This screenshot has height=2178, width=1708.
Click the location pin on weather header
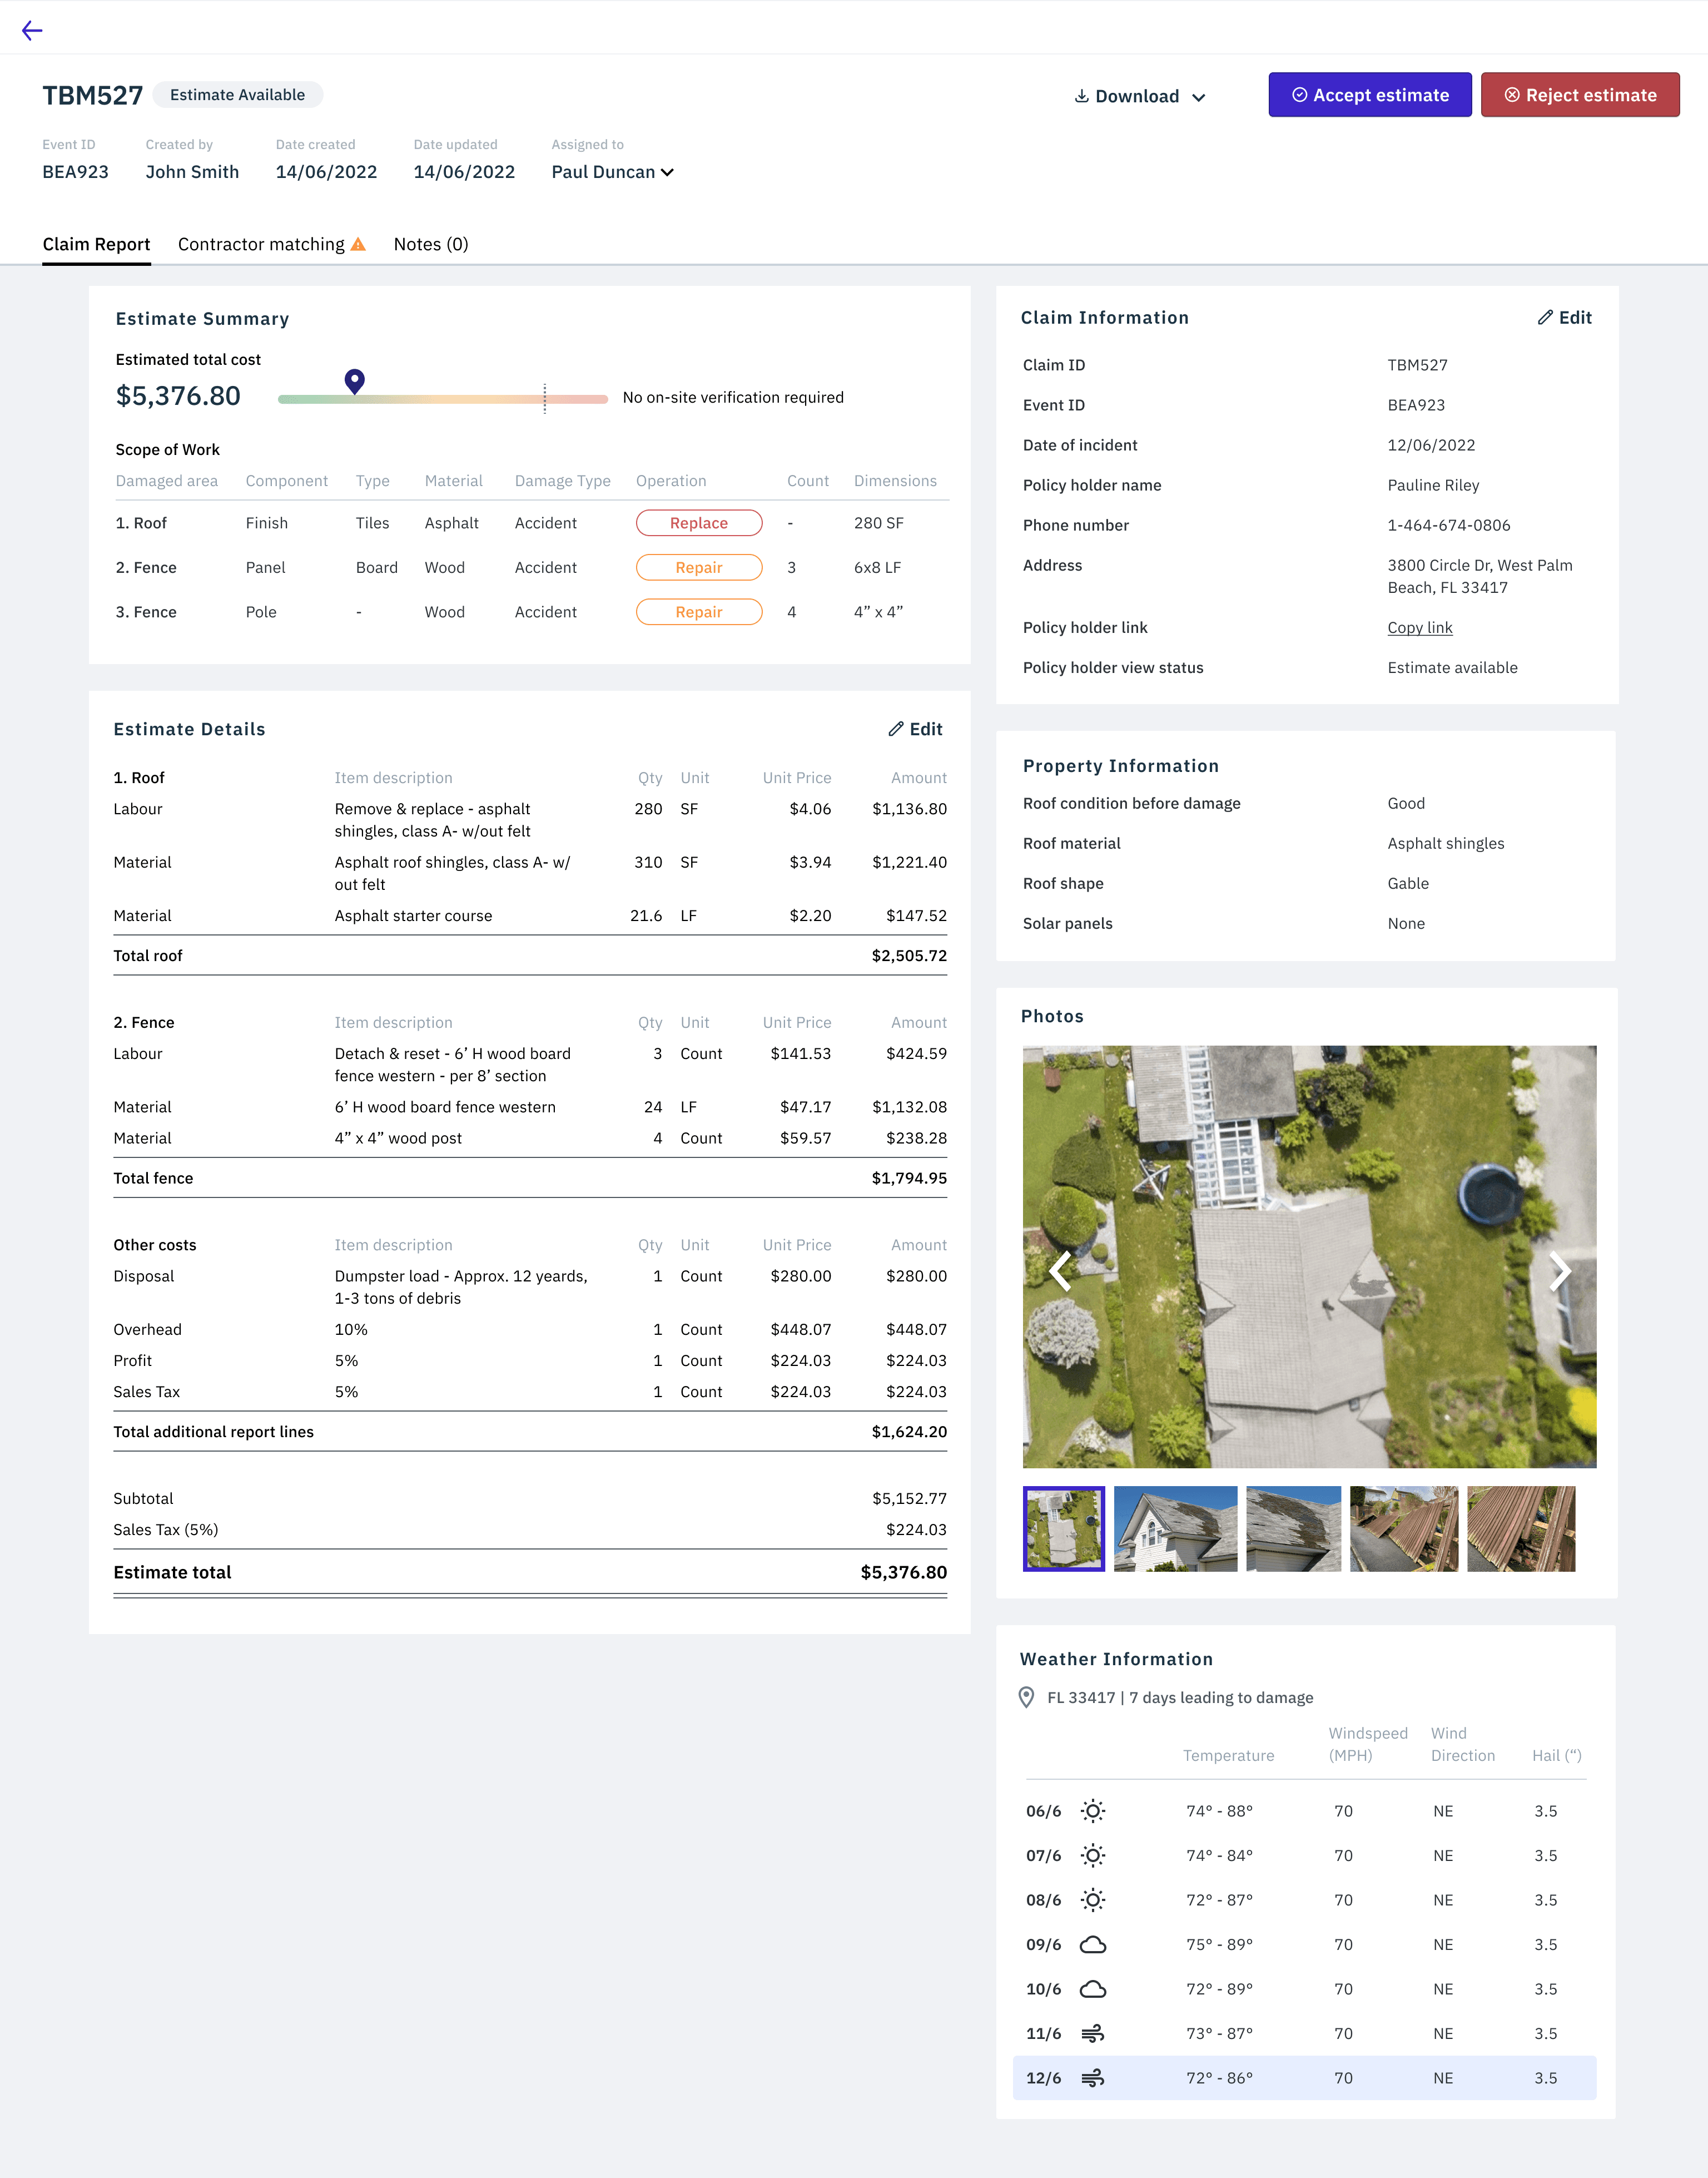pos(1026,1698)
